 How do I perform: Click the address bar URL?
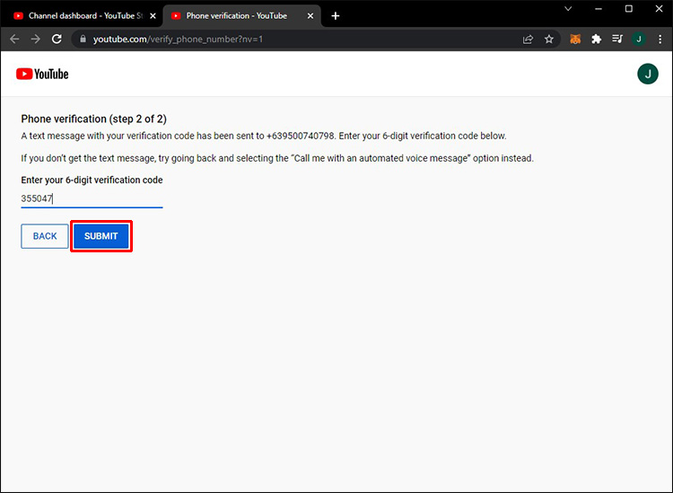(178, 40)
